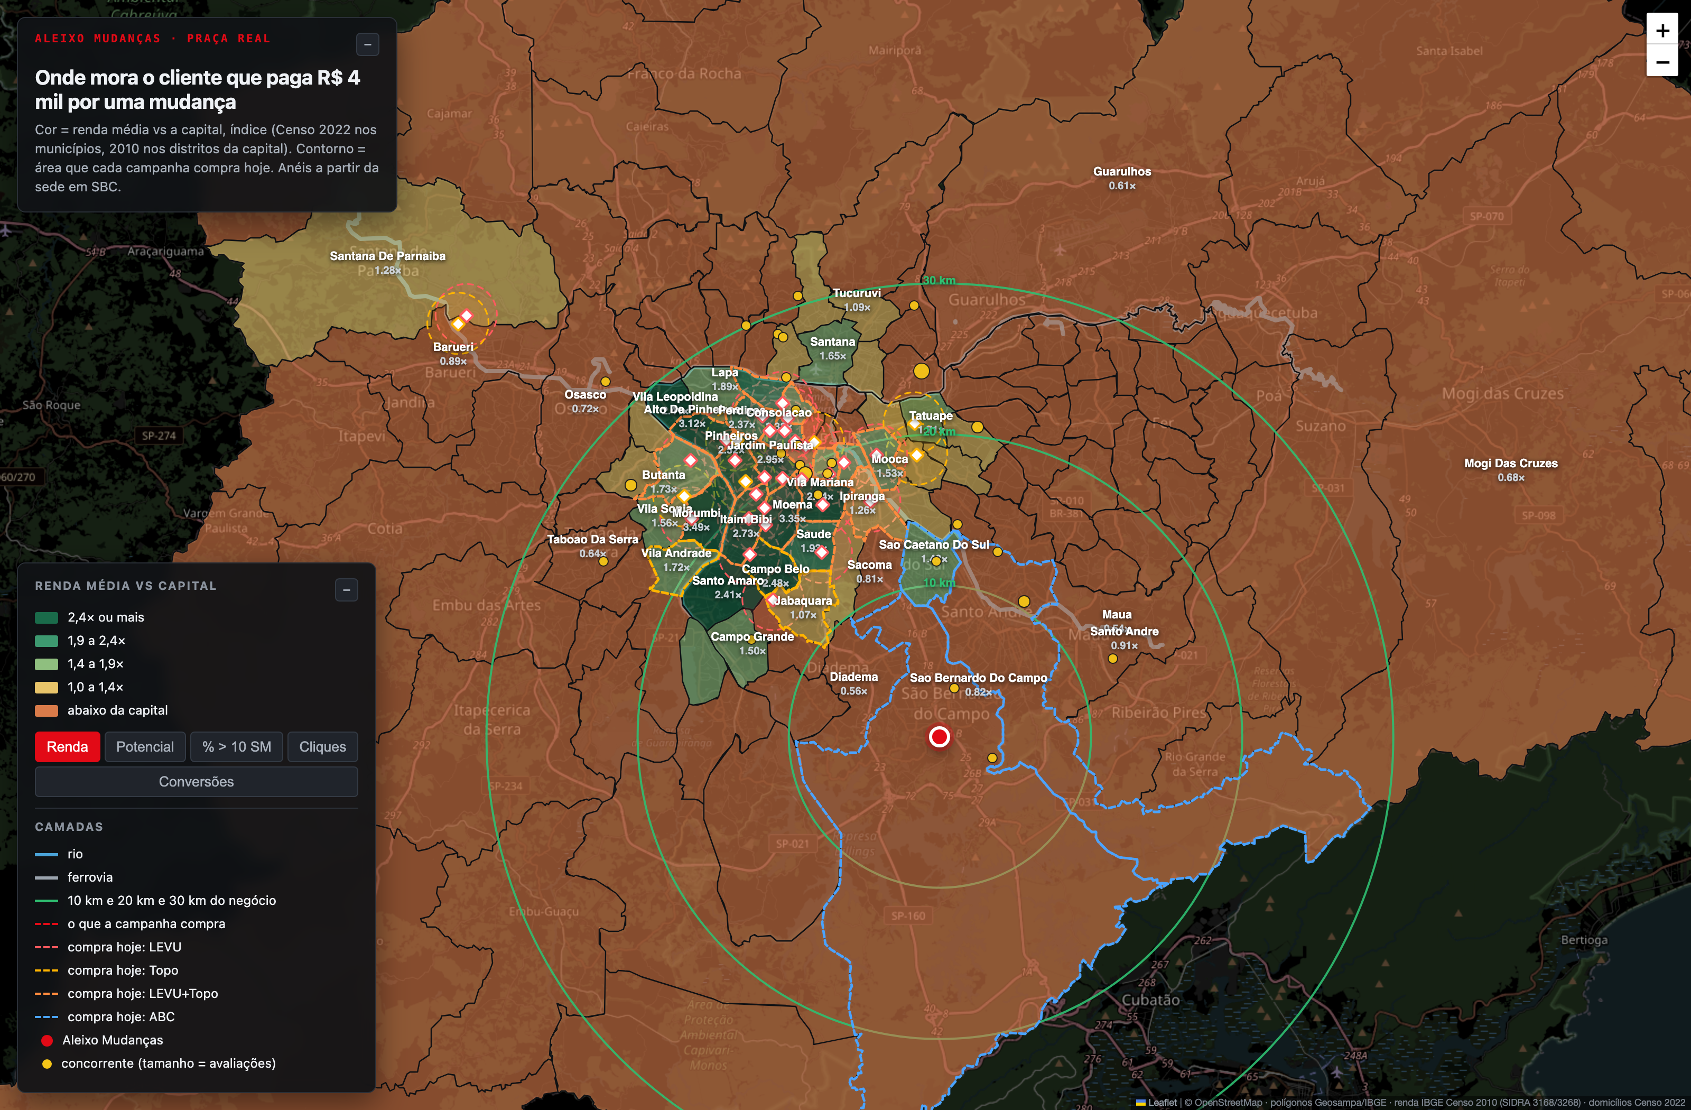This screenshot has width=1691, height=1110.
Task: Click 'Aleixo Mudanças · Praça Real' header text
Action: (153, 39)
